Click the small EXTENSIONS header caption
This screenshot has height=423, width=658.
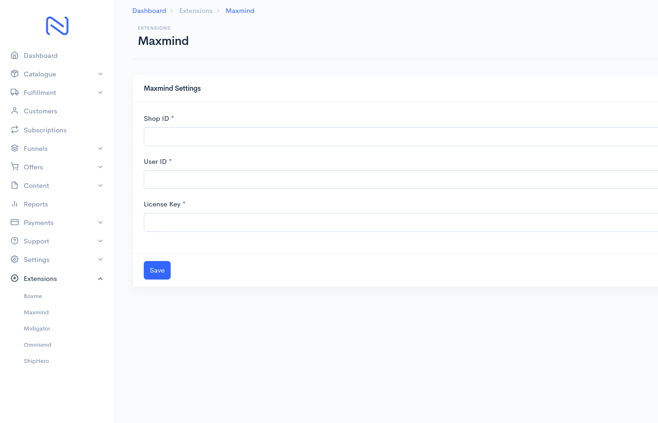[154, 28]
